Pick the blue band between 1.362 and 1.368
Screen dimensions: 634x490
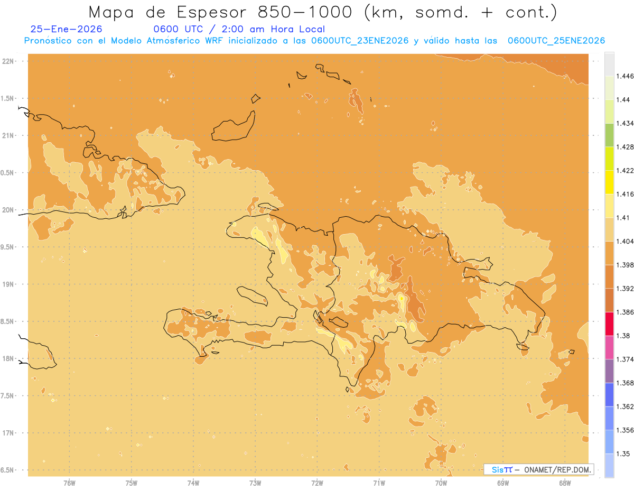(x=609, y=395)
